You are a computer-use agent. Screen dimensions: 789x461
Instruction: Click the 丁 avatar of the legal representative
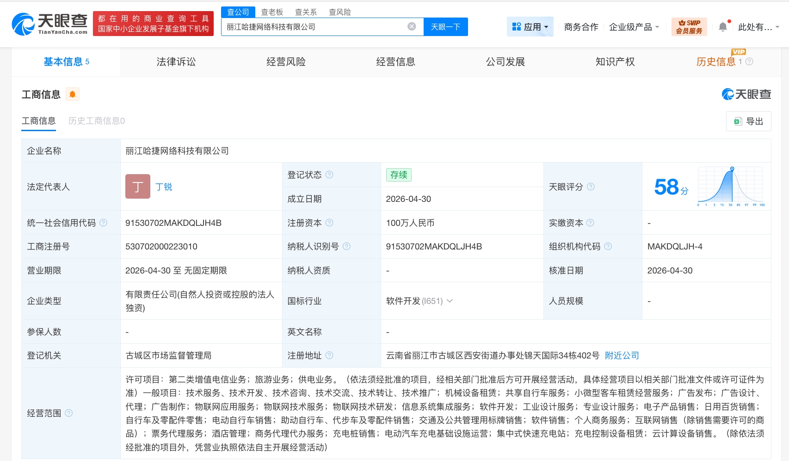138,186
